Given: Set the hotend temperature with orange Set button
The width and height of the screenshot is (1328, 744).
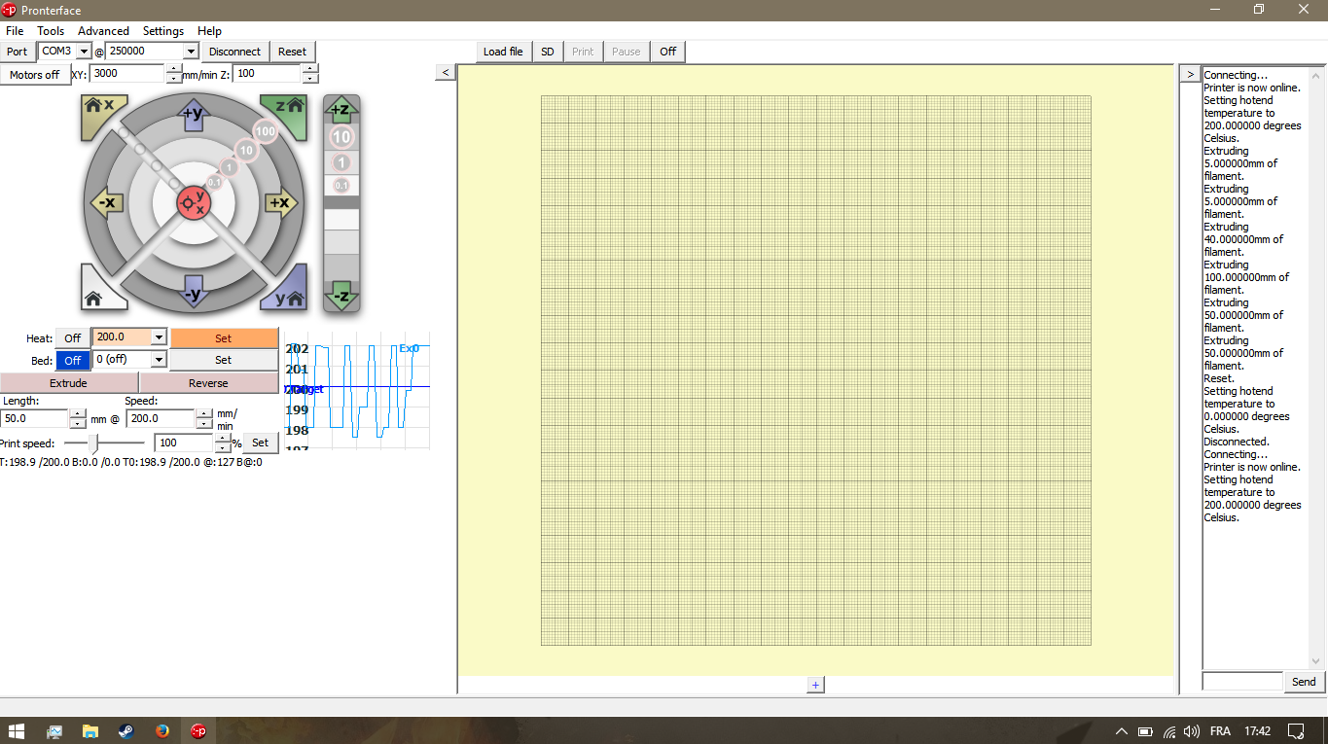Looking at the screenshot, I should 224,338.
